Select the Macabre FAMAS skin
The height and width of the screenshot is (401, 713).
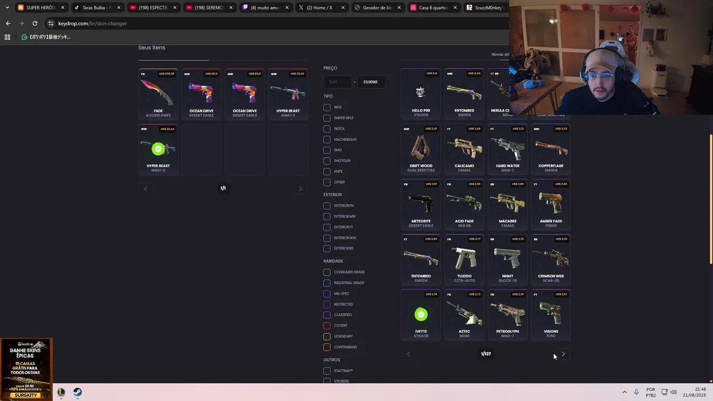click(x=507, y=204)
